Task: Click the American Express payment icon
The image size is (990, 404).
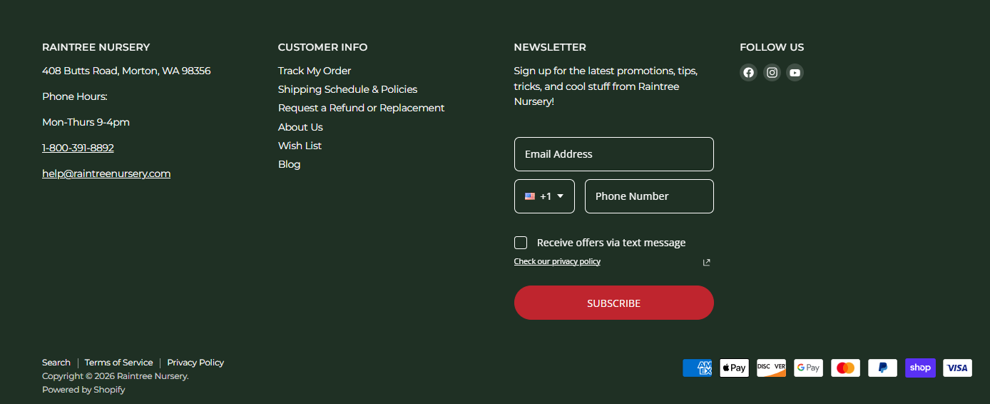Action: [697, 368]
